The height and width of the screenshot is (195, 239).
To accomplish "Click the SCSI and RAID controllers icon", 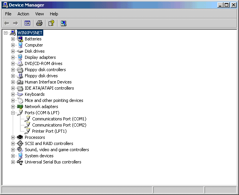I will (20, 143).
